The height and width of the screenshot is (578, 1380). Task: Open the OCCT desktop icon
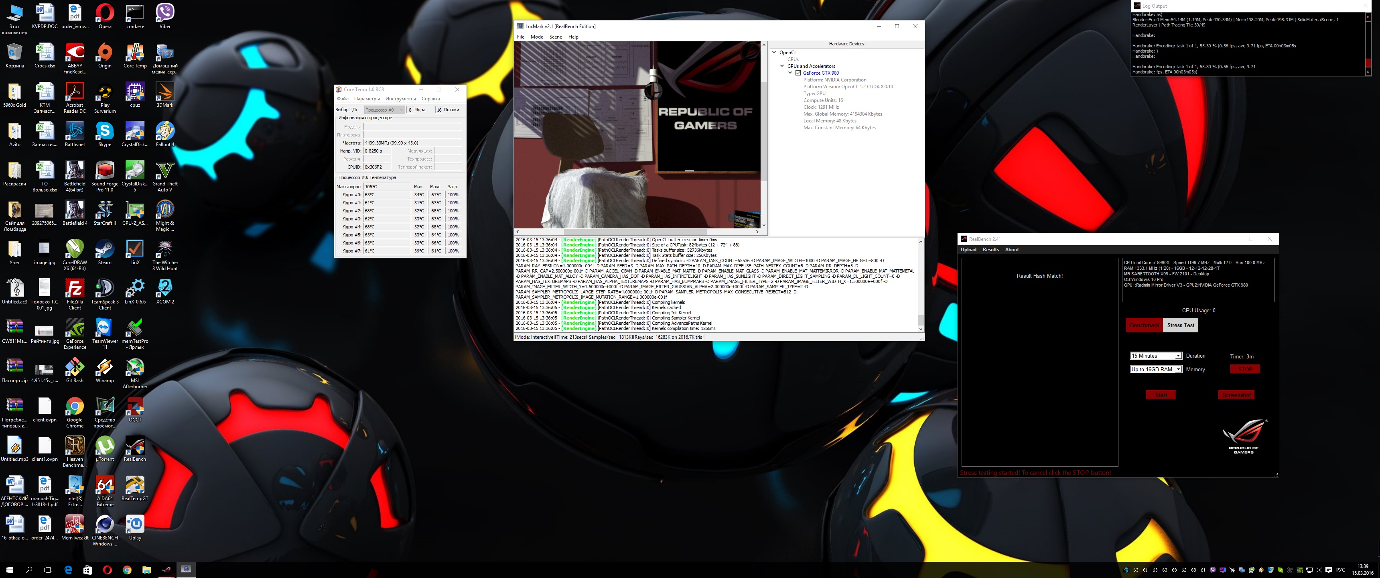tap(134, 407)
